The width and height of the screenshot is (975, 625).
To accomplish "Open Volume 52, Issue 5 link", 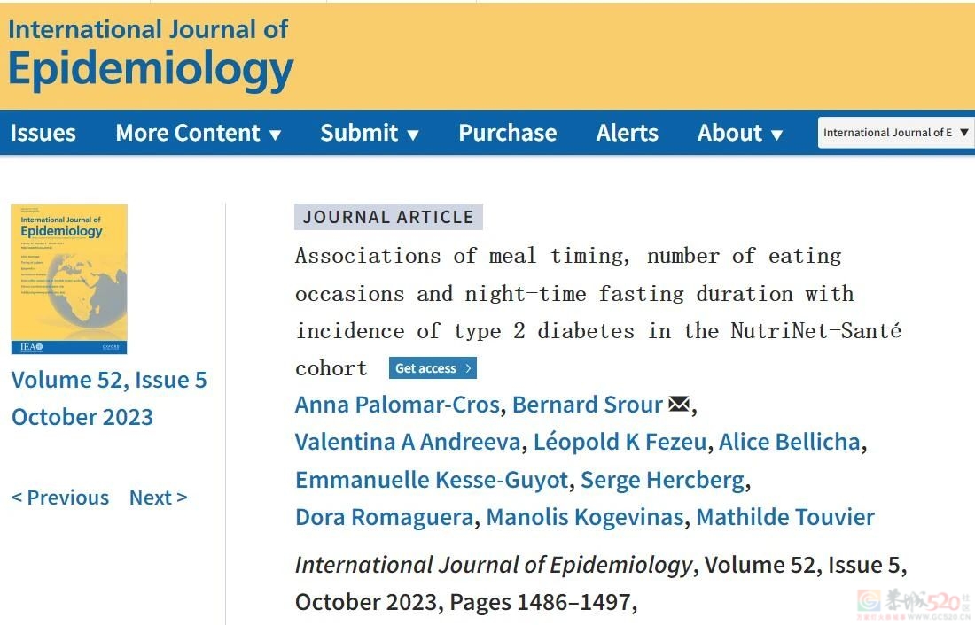I will pyautogui.click(x=109, y=381).
